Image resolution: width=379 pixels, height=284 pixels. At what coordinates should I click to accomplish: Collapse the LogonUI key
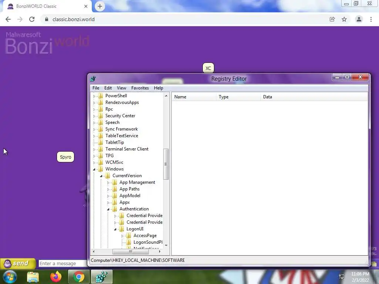click(x=115, y=229)
